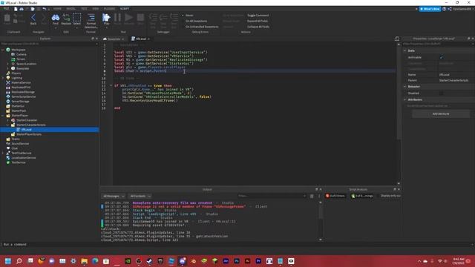Screen dimensions: 475x267
Task: Expand the SpawnLocation tree node
Action: point(8,64)
